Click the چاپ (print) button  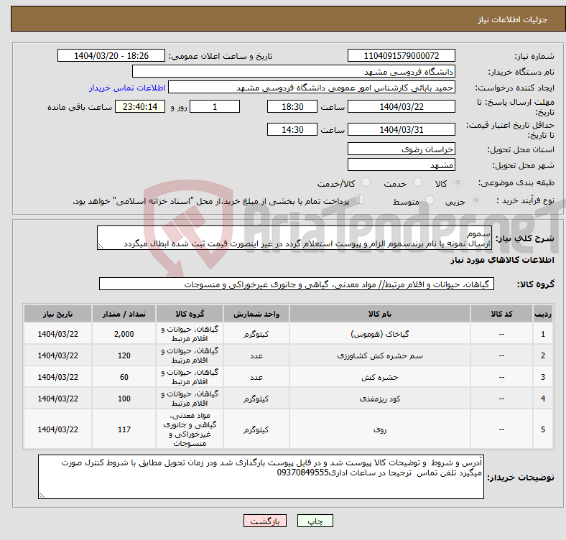click(x=315, y=521)
